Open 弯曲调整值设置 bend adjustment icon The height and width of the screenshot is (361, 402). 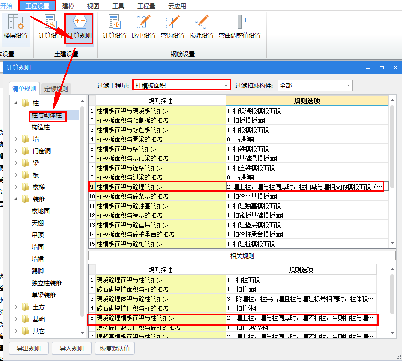click(240, 27)
